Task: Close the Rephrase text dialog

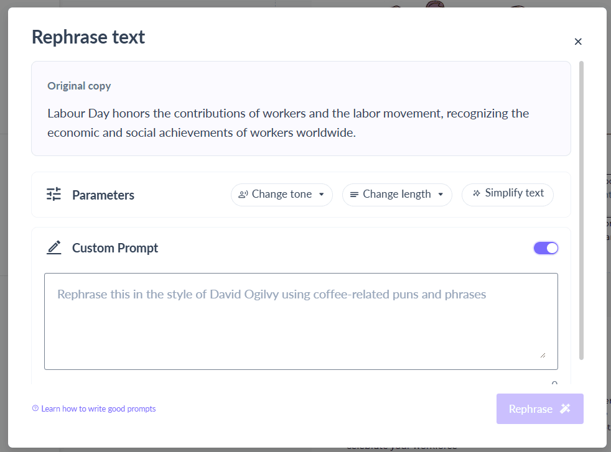Action: 578,42
